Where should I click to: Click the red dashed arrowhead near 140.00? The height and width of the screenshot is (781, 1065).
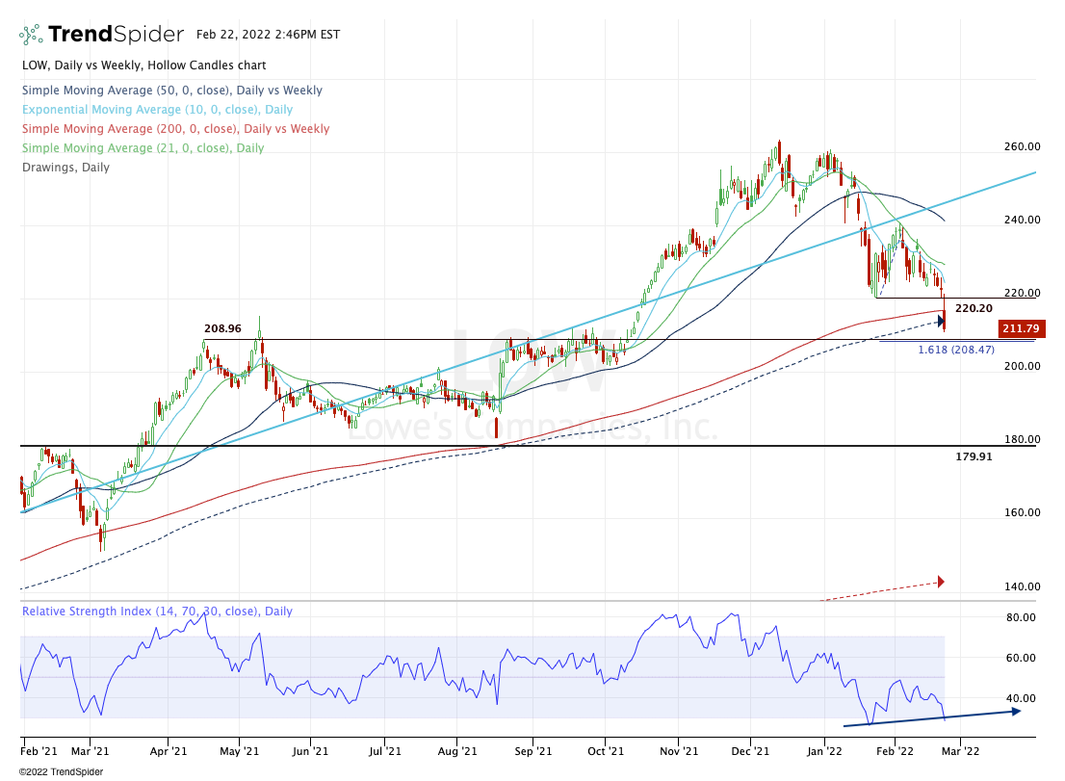(940, 581)
